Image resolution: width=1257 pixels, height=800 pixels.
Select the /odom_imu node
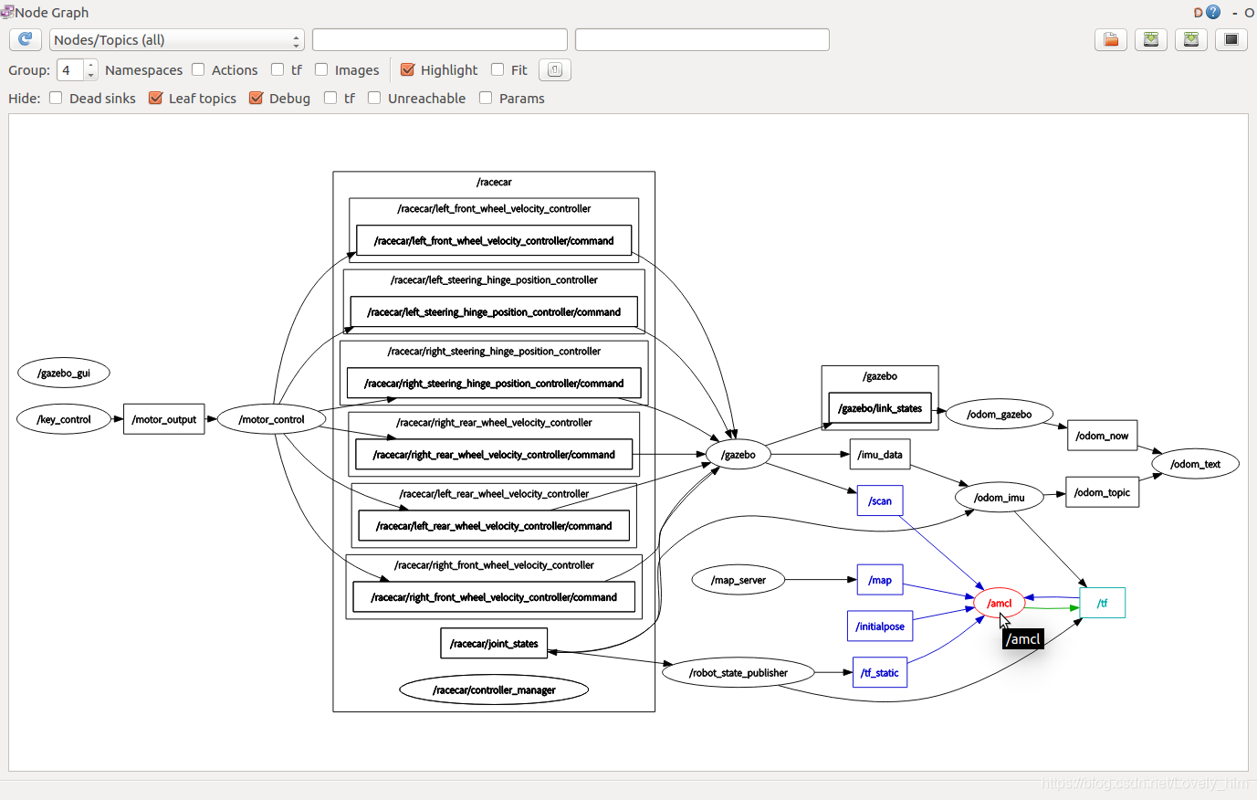point(1000,497)
